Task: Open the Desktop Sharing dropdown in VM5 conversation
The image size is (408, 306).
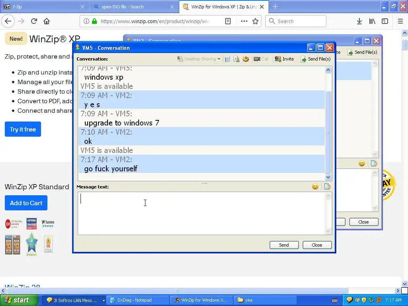Action: [x=199, y=59]
